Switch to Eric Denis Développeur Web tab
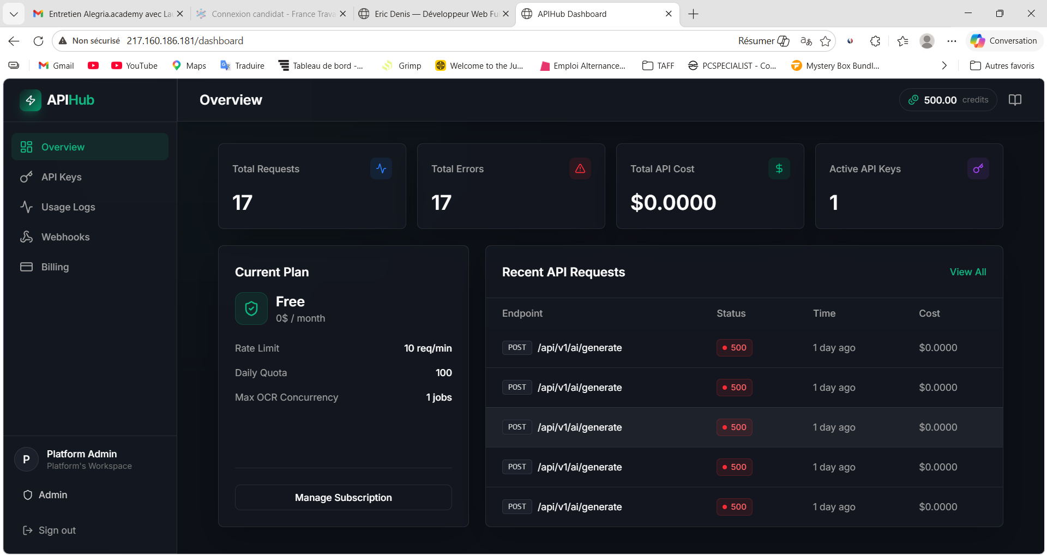 click(434, 14)
